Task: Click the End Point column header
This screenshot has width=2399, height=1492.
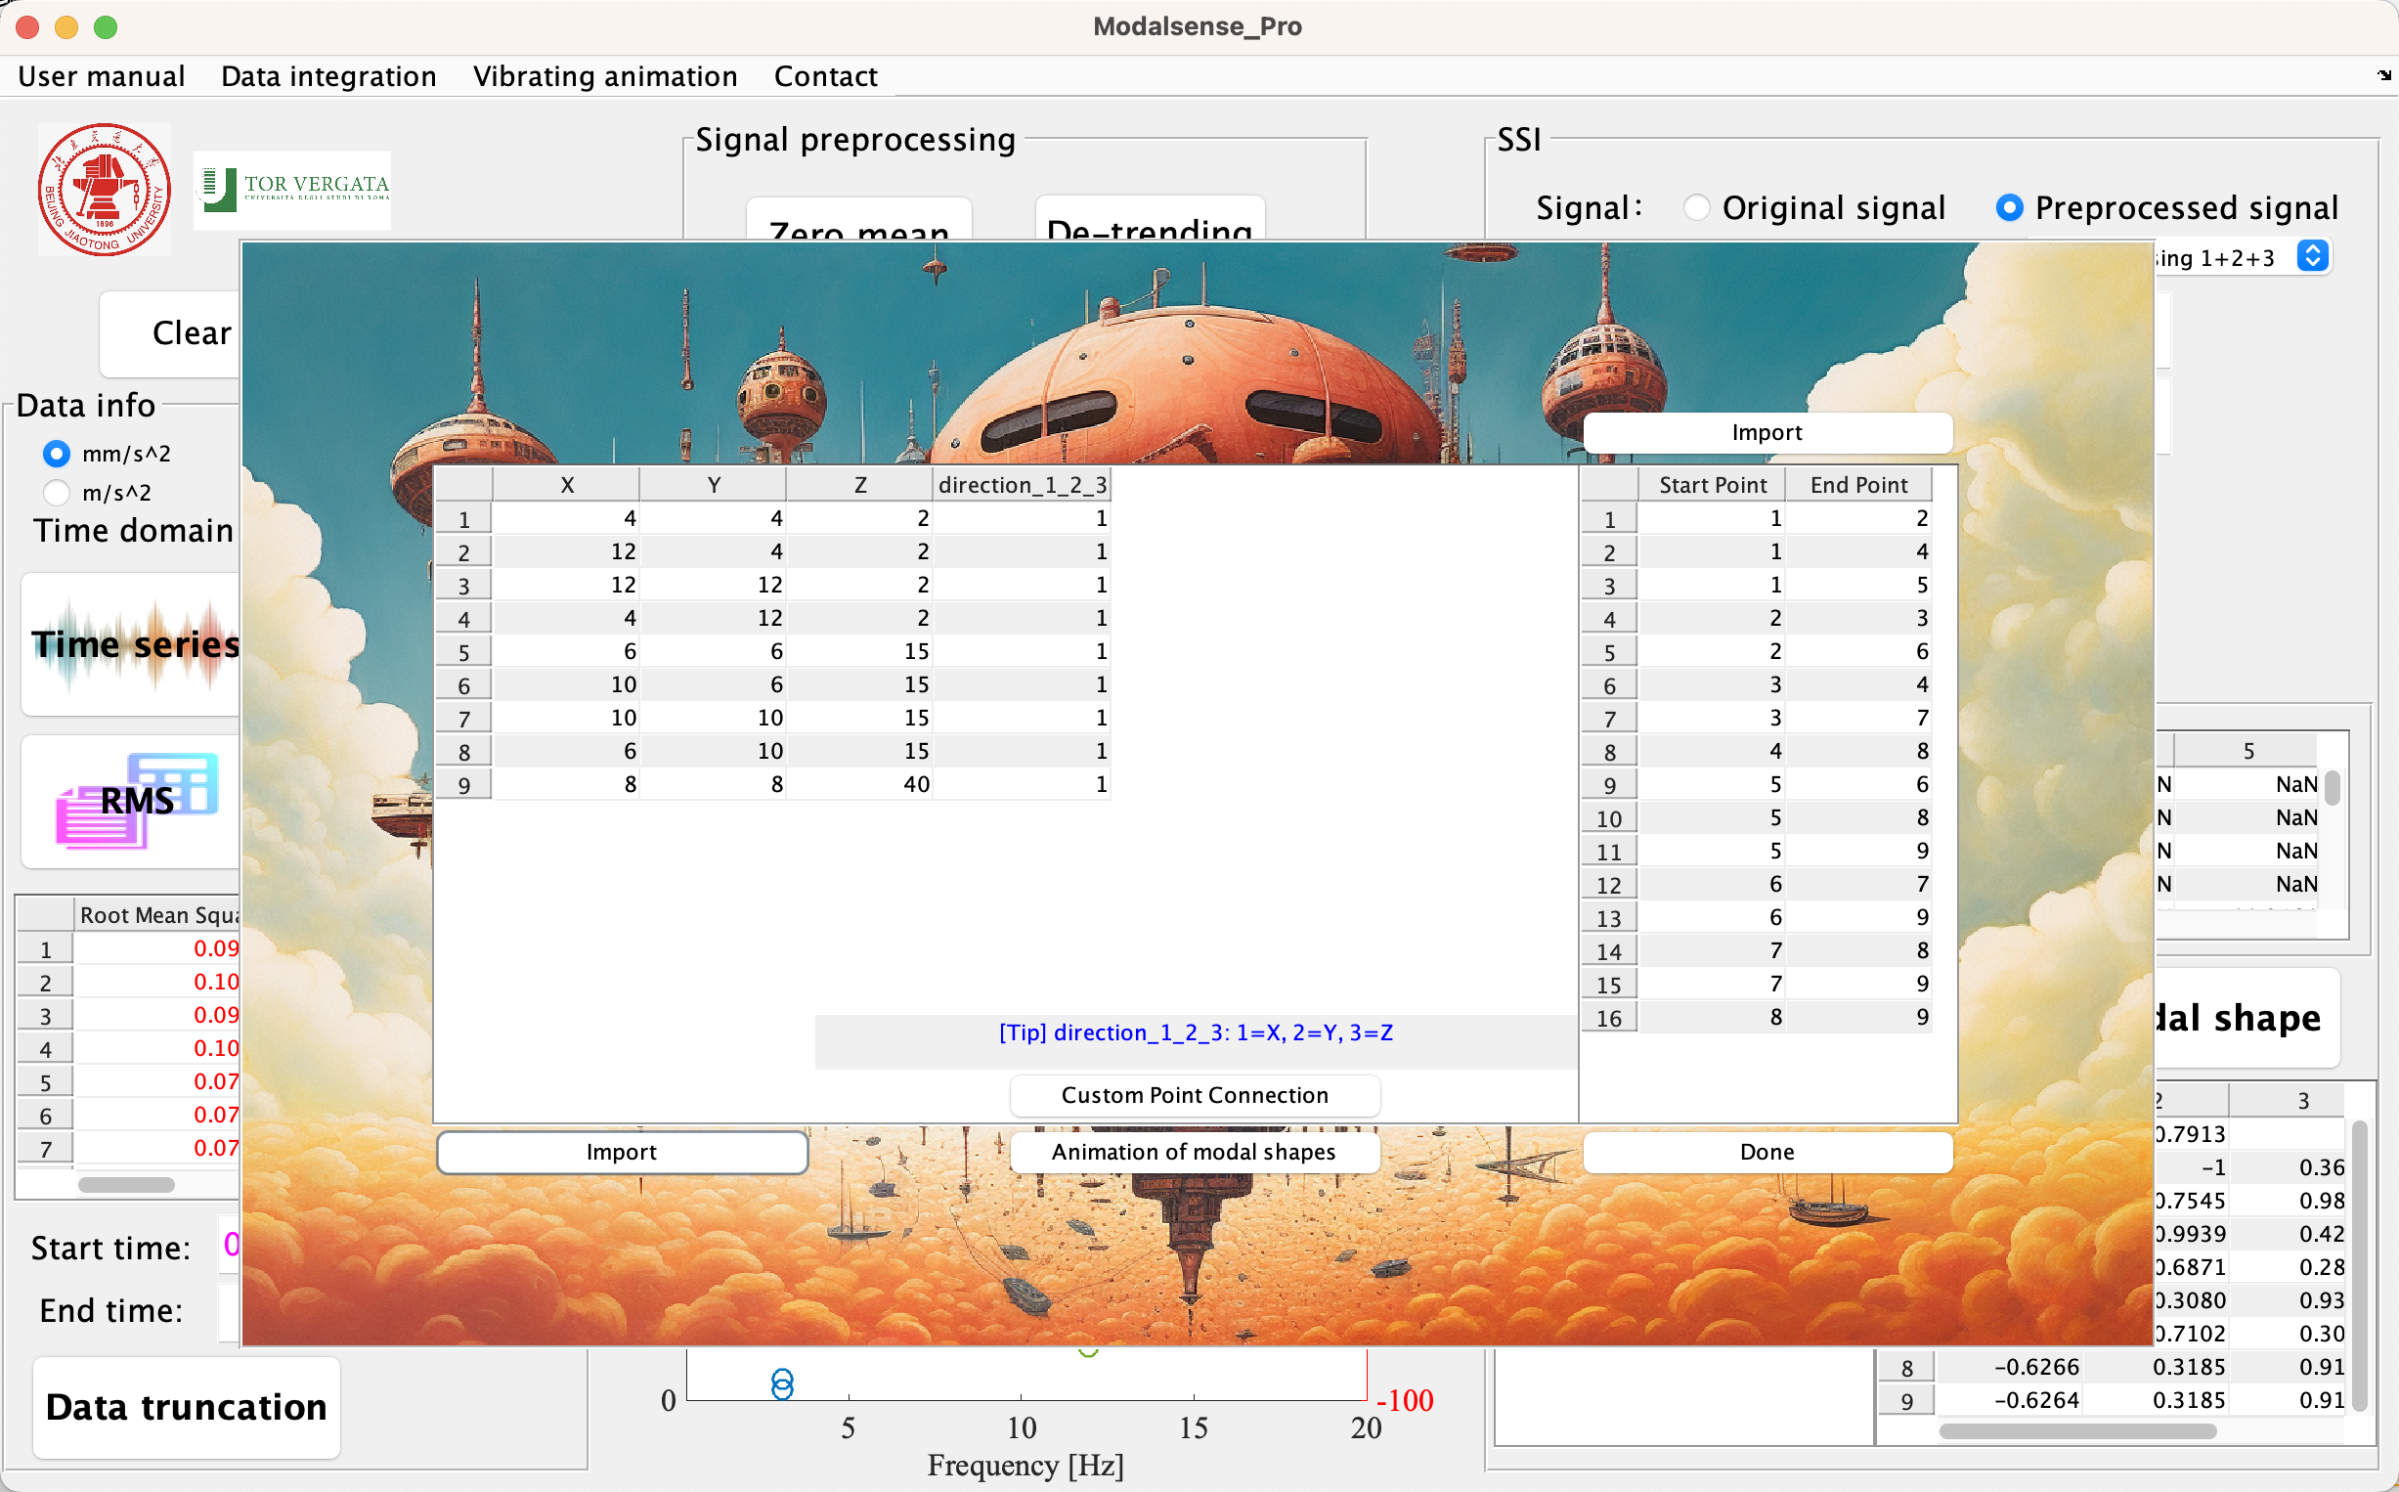Action: point(1858,485)
